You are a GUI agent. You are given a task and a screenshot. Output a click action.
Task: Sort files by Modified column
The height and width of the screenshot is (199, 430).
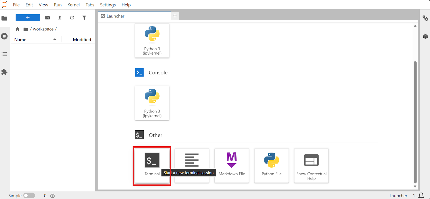[x=82, y=39]
